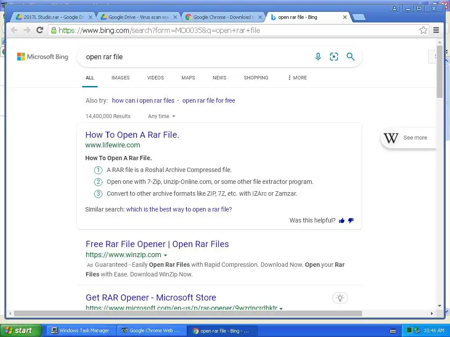Switch to 2017L Studio.rar Google Drive tab

click(x=53, y=17)
